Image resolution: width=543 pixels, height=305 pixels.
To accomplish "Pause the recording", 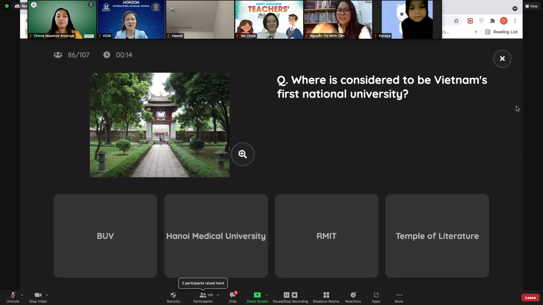I will [286, 295].
